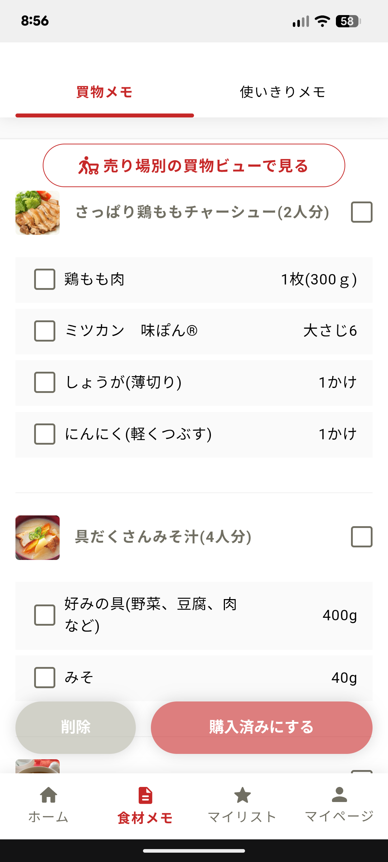
Task: Check the にんにく(軽くつぶす) checkbox
Action: click(45, 434)
